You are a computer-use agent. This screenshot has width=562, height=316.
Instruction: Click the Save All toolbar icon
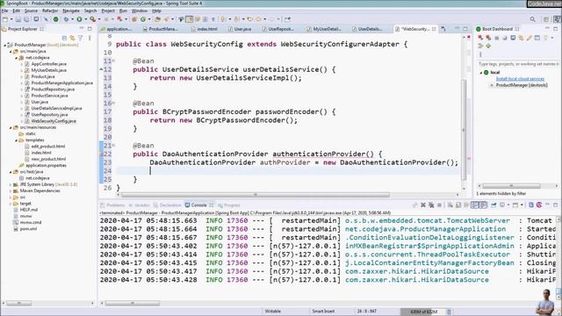click(x=27, y=19)
